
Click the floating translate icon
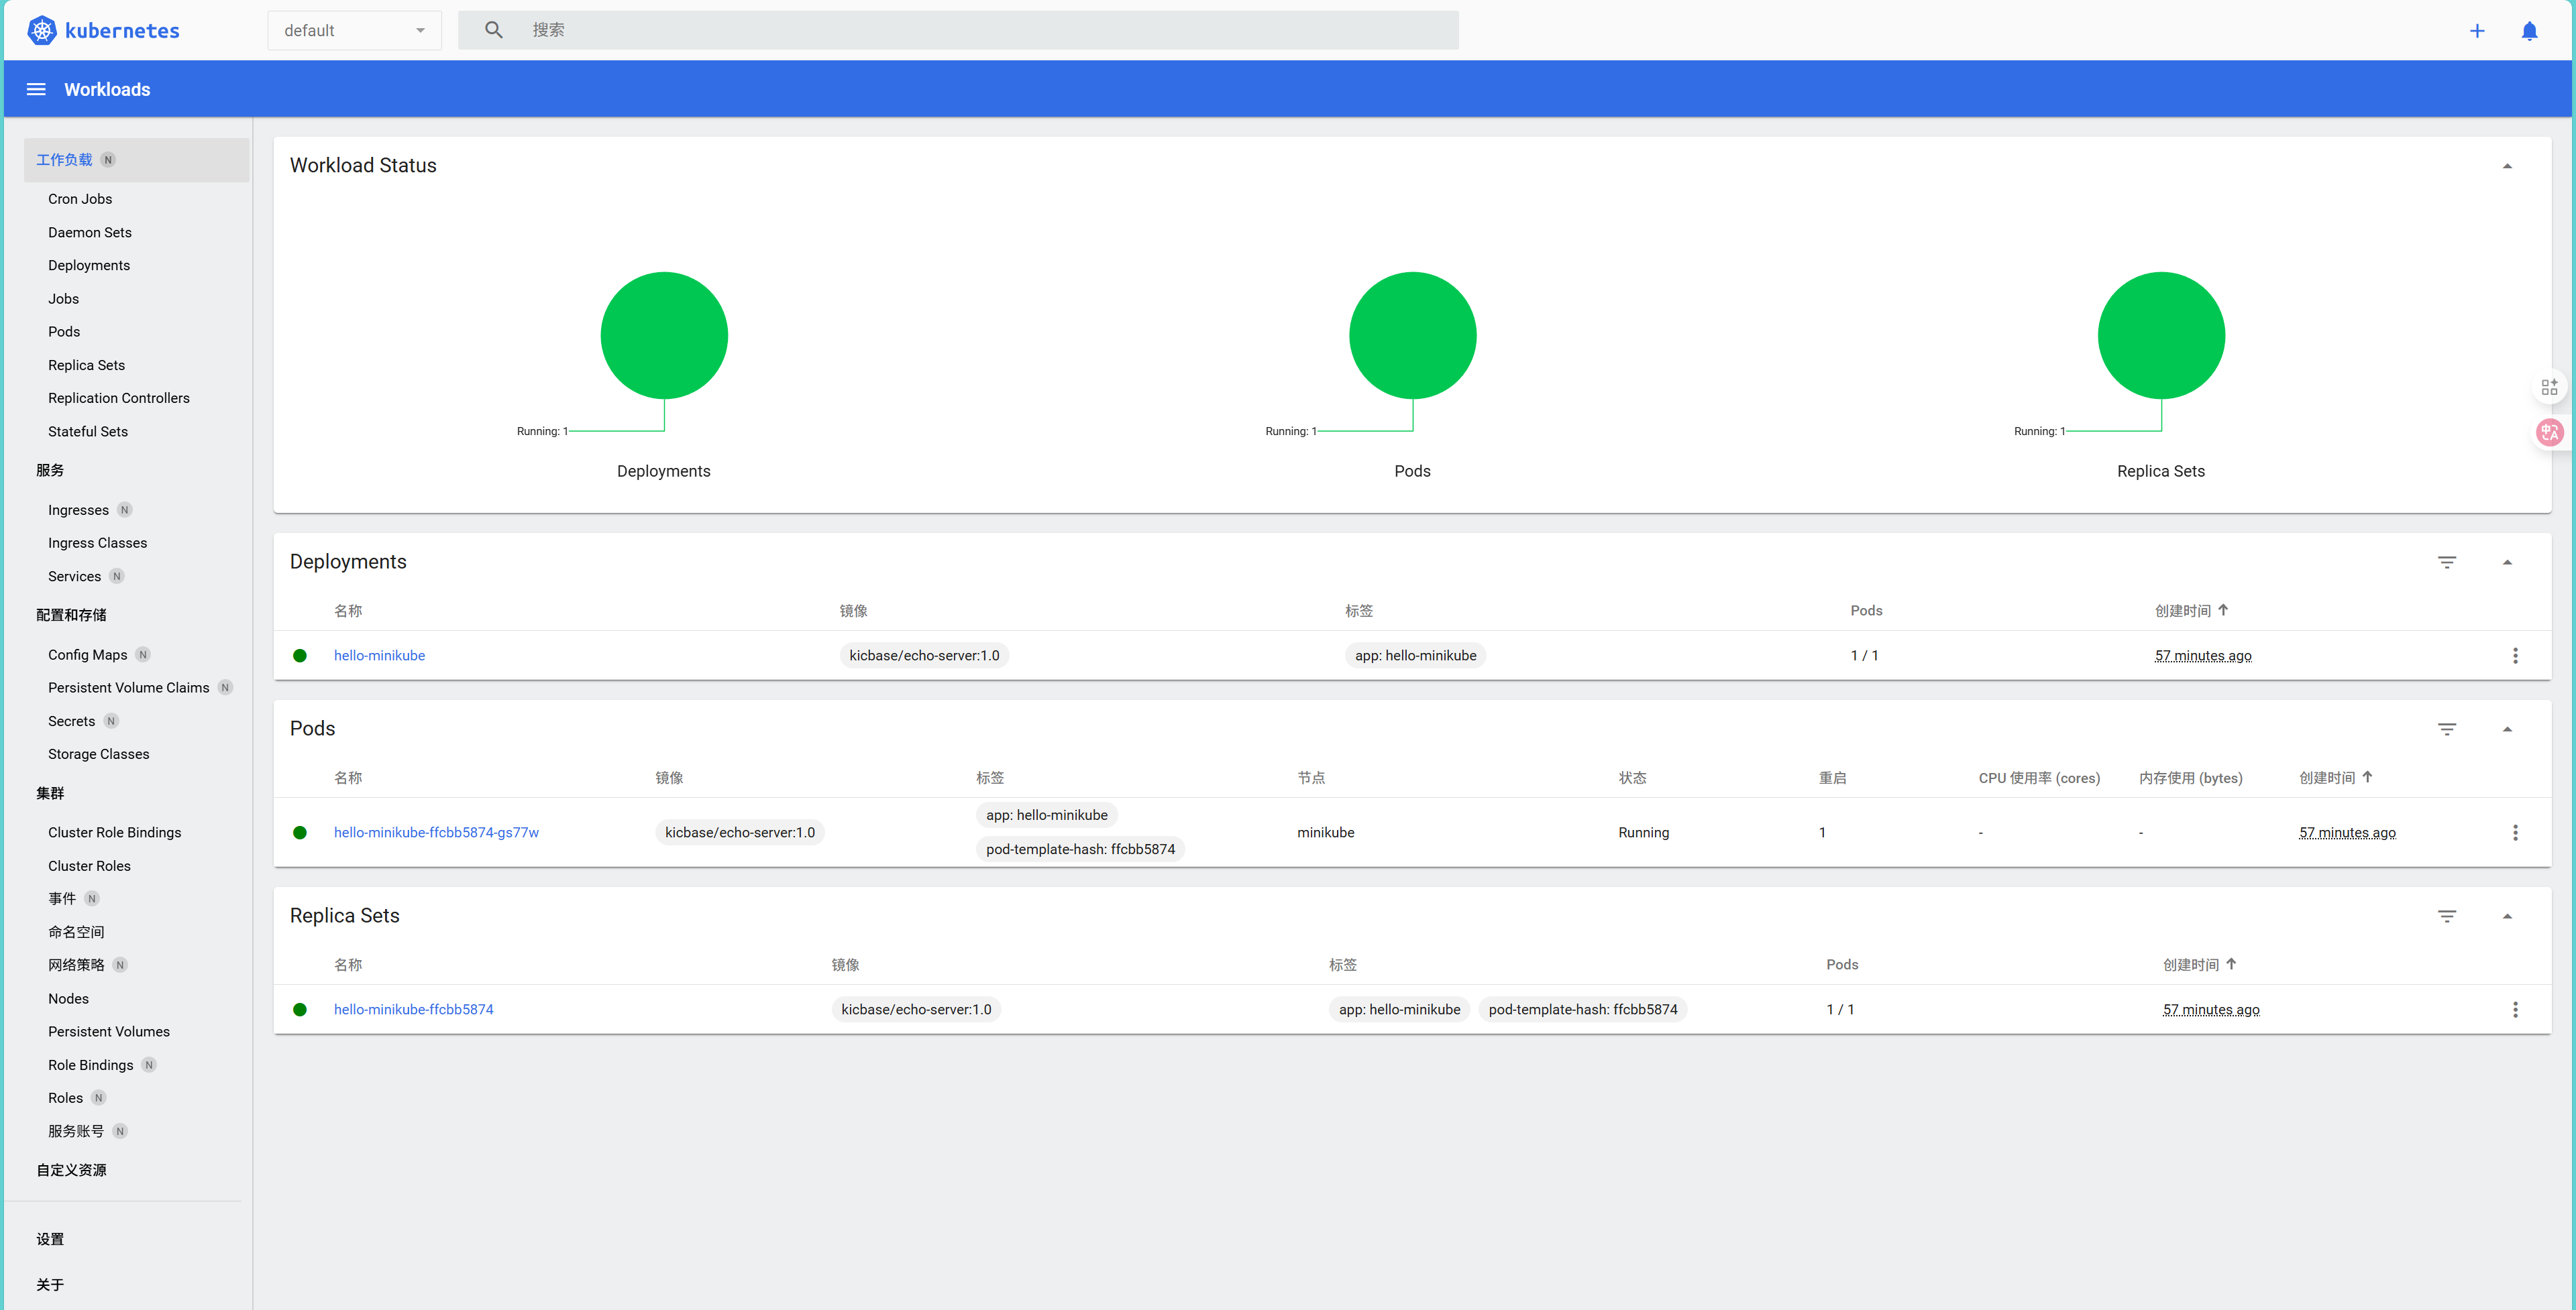pyautogui.click(x=2549, y=432)
